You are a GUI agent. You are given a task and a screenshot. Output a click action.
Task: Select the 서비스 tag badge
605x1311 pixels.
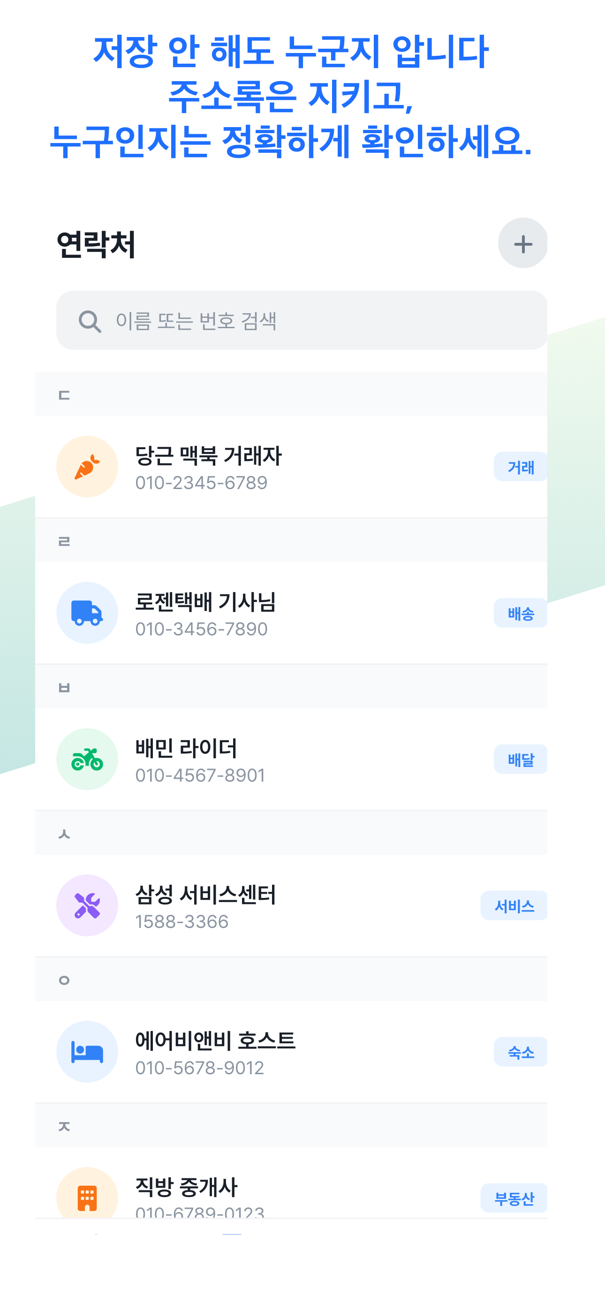(514, 905)
